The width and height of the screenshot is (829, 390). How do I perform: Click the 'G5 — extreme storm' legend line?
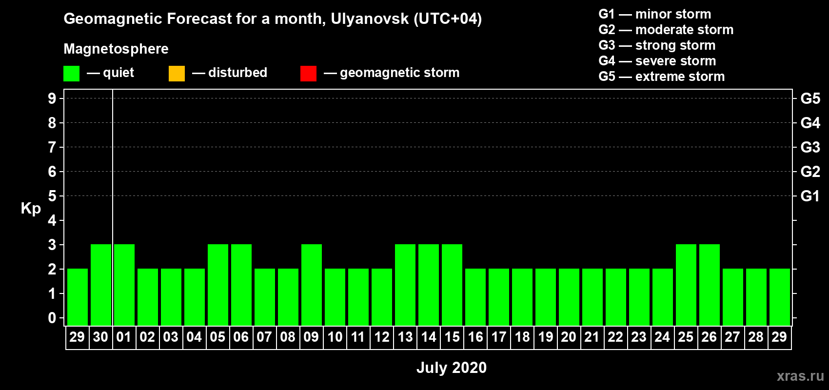(x=662, y=77)
